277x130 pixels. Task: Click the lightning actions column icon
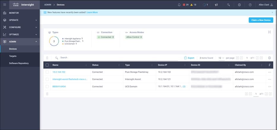269,65
